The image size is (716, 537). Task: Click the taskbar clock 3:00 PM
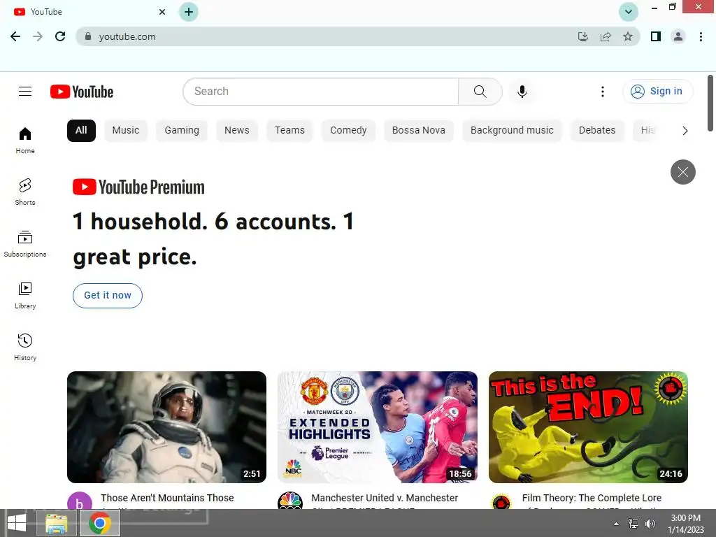tap(685, 524)
